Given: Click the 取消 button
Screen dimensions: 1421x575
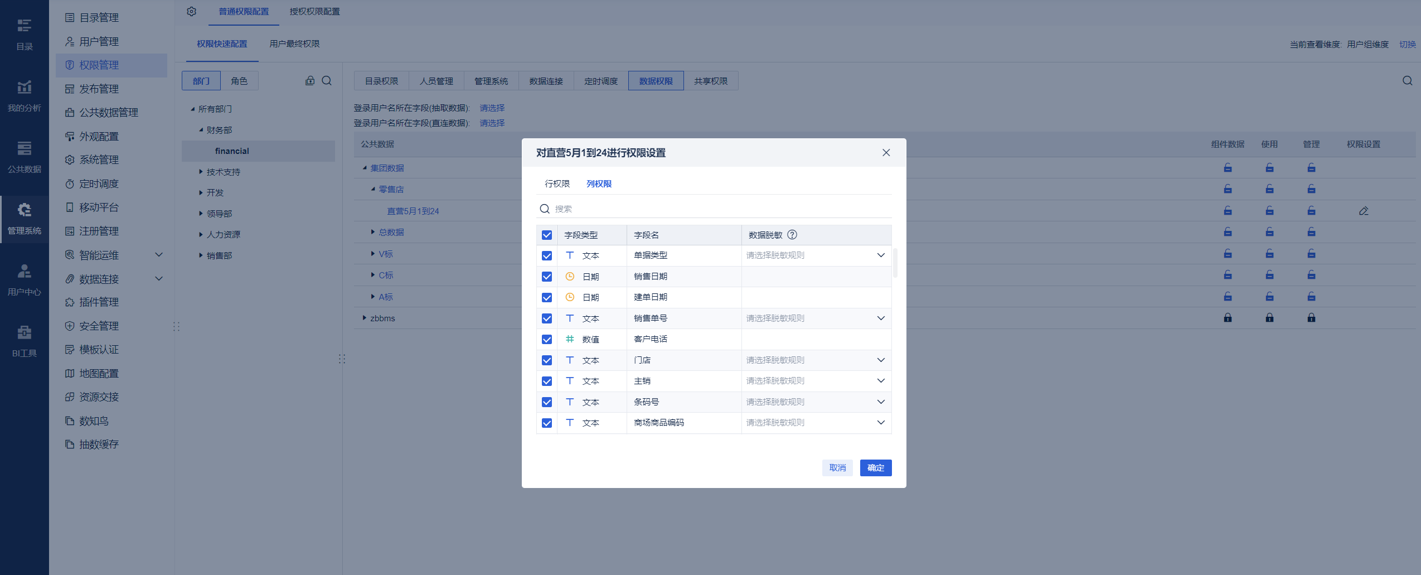Looking at the screenshot, I should [x=837, y=468].
